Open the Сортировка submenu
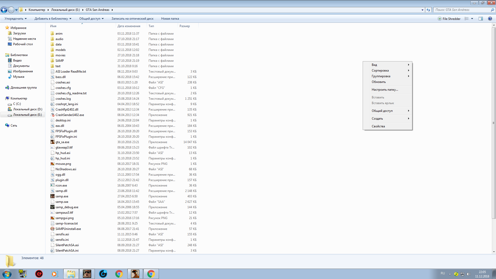Image resolution: width=496 pixels, height=279 pixels. [x=388, y=71]
